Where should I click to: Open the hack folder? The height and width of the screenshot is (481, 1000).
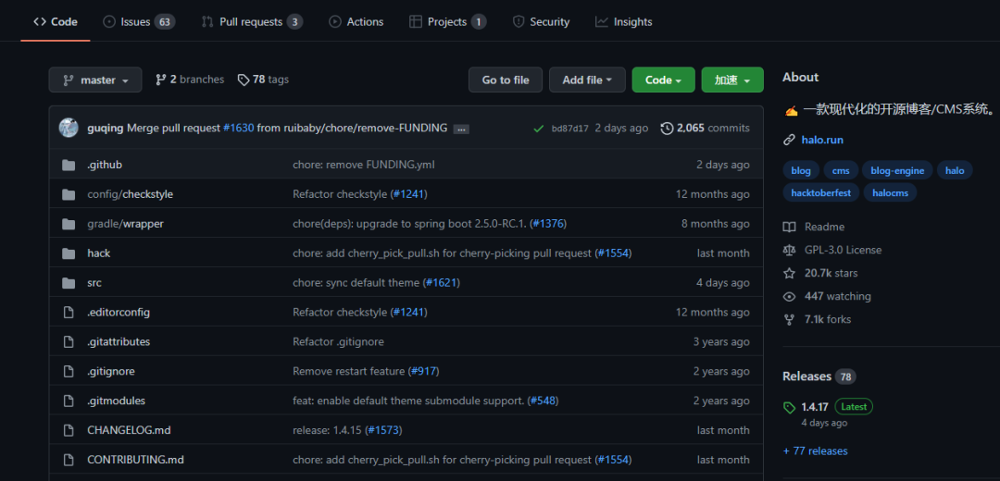pyautogui.click(x=99, y=253)
